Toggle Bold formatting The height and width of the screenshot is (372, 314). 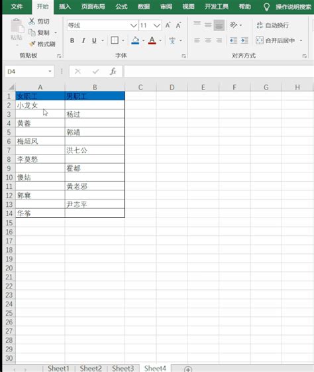(x=72, y=40)
